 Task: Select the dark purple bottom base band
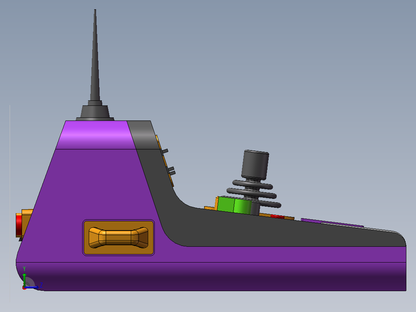(211, 276)
